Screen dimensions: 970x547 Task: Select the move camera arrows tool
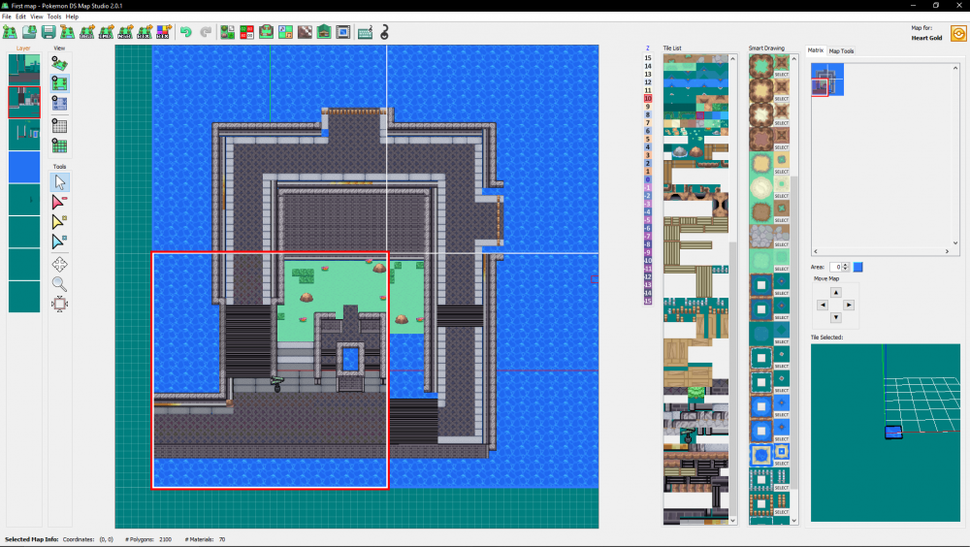tap(59, 265)
